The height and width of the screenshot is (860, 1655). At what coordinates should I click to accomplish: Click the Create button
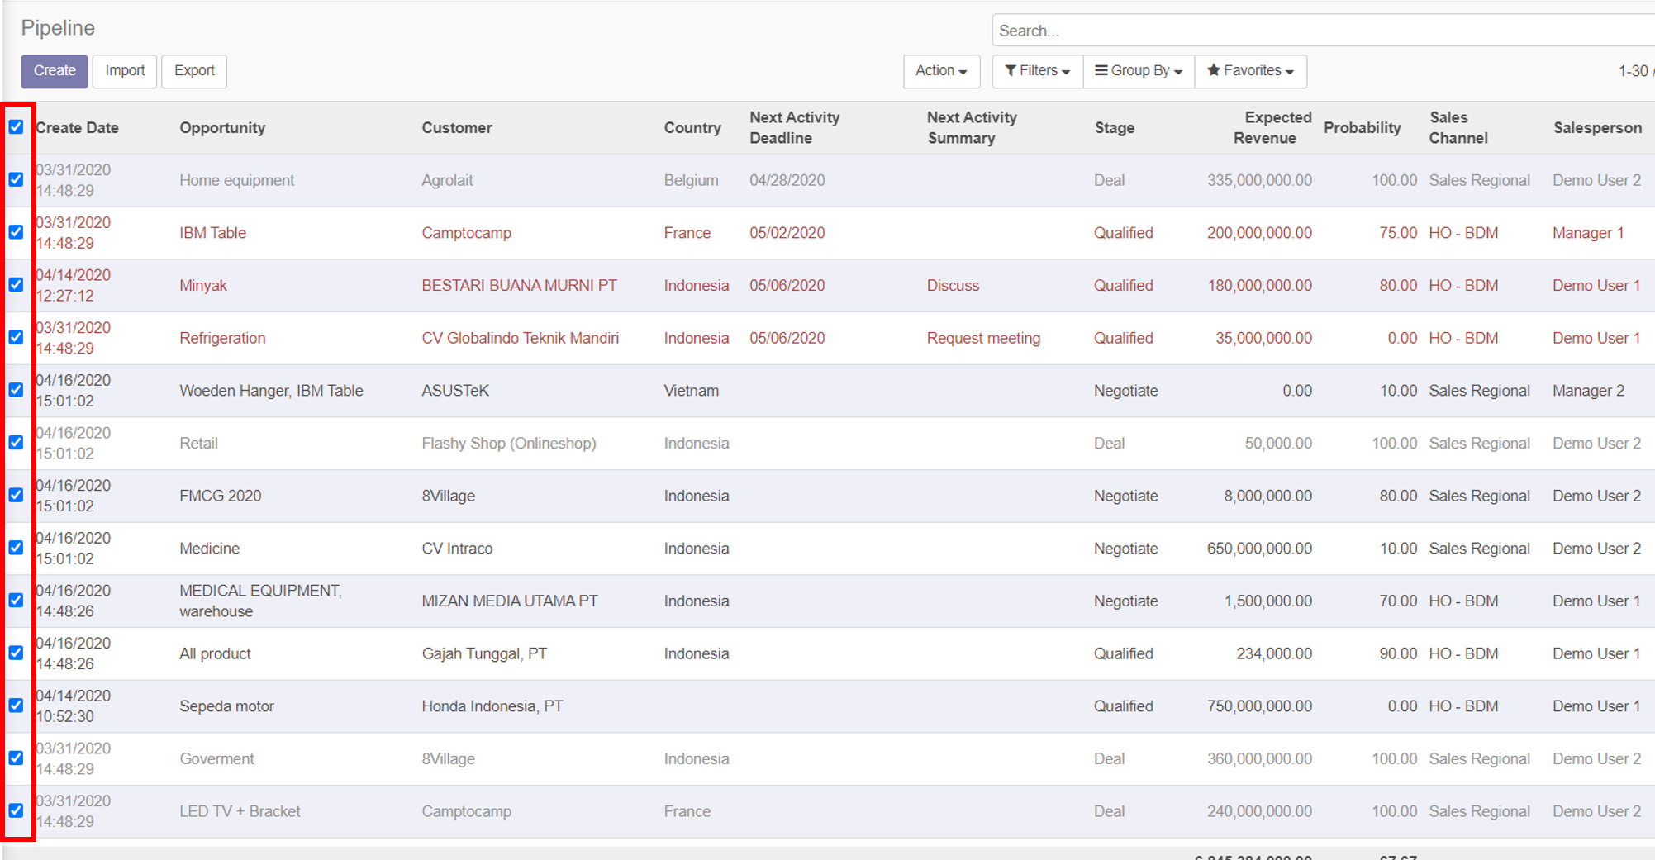coord(55,71)
